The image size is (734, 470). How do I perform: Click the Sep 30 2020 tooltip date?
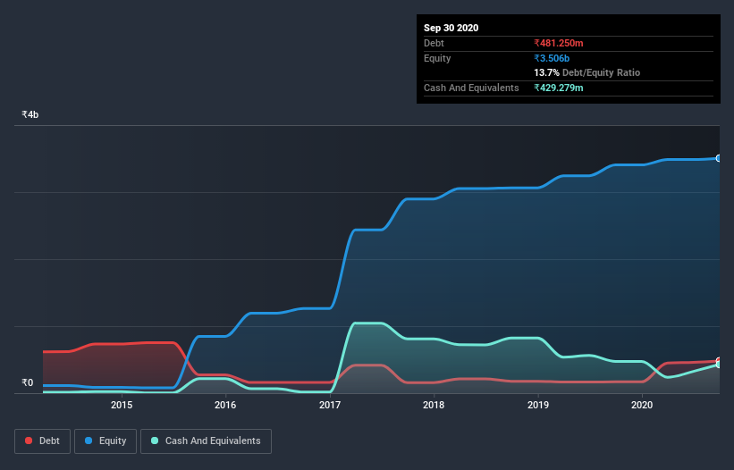451,28
